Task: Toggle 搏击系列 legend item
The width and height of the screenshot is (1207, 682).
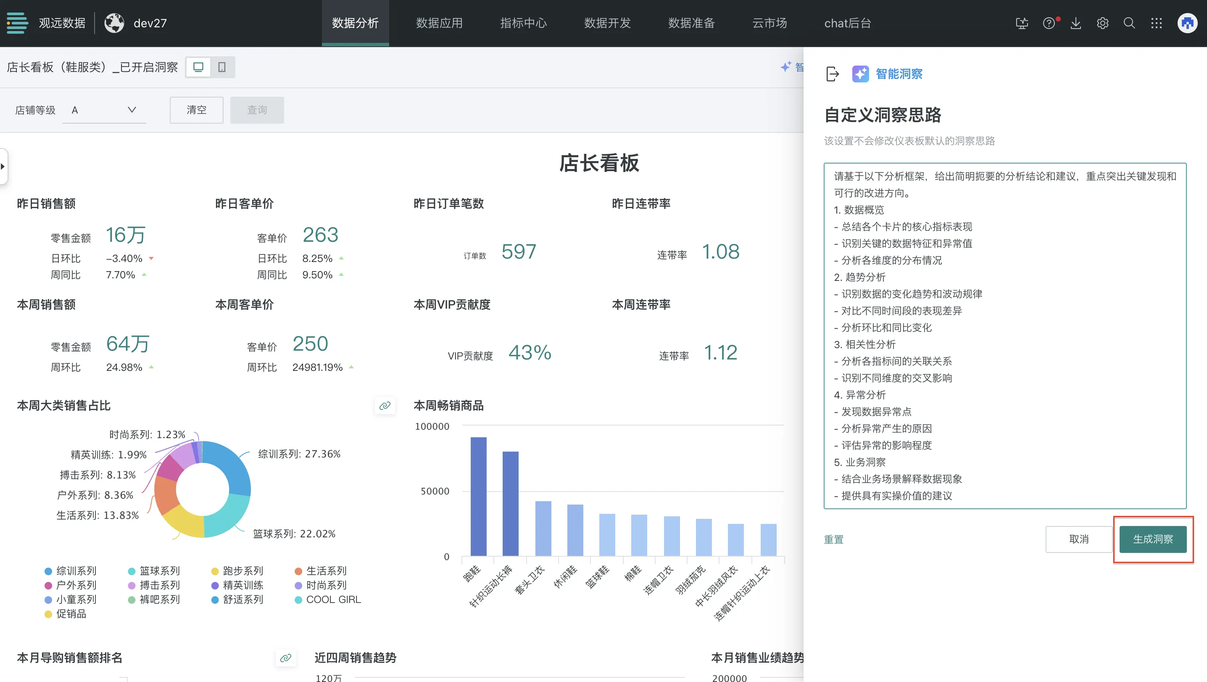Action: (x=154, y=585)
